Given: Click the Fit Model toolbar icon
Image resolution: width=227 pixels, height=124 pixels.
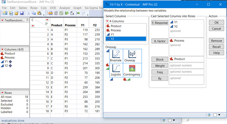Looking at the screenshot, I should click(x=78, y=13).
